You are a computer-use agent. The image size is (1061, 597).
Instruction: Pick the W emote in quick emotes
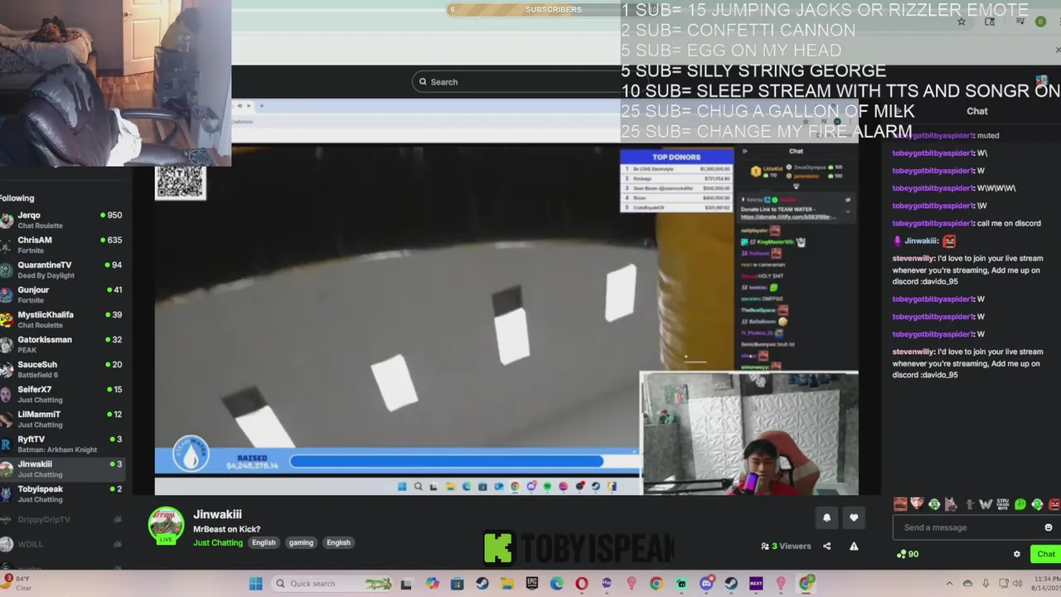click(986, 504)
